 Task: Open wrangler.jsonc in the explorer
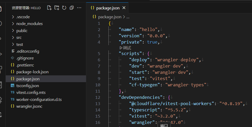(29, 106)
